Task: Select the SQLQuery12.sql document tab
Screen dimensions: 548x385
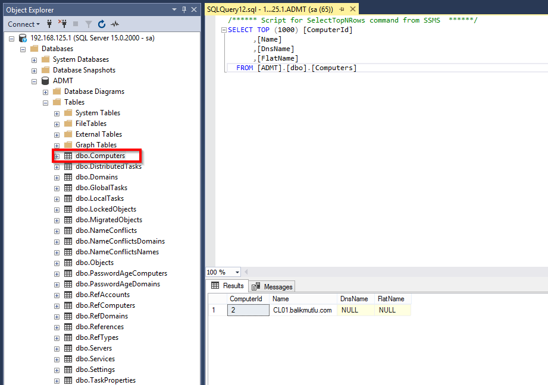Action: (270, 10)
